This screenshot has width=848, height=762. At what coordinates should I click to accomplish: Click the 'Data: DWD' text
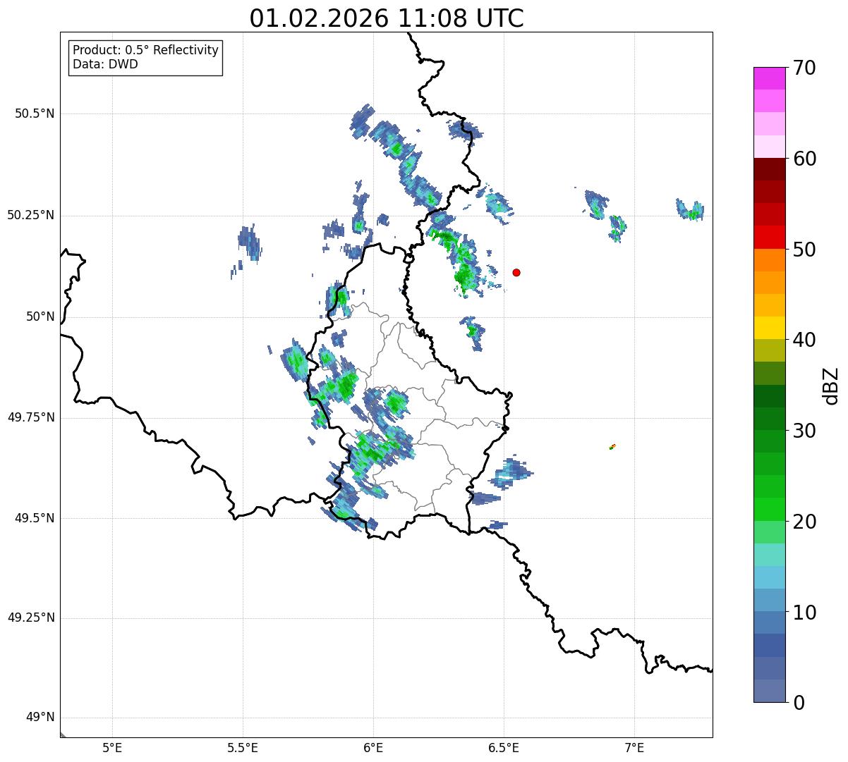coord(105,64)
